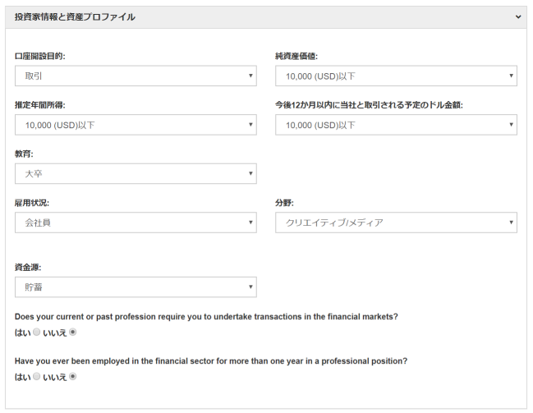Open the 今後12か月以内 planned dollar amount dropdown
This screenshot has height=413, width=533.
396,125
